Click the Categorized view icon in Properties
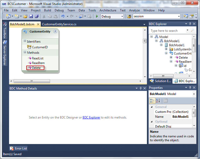 pos(152,101)
